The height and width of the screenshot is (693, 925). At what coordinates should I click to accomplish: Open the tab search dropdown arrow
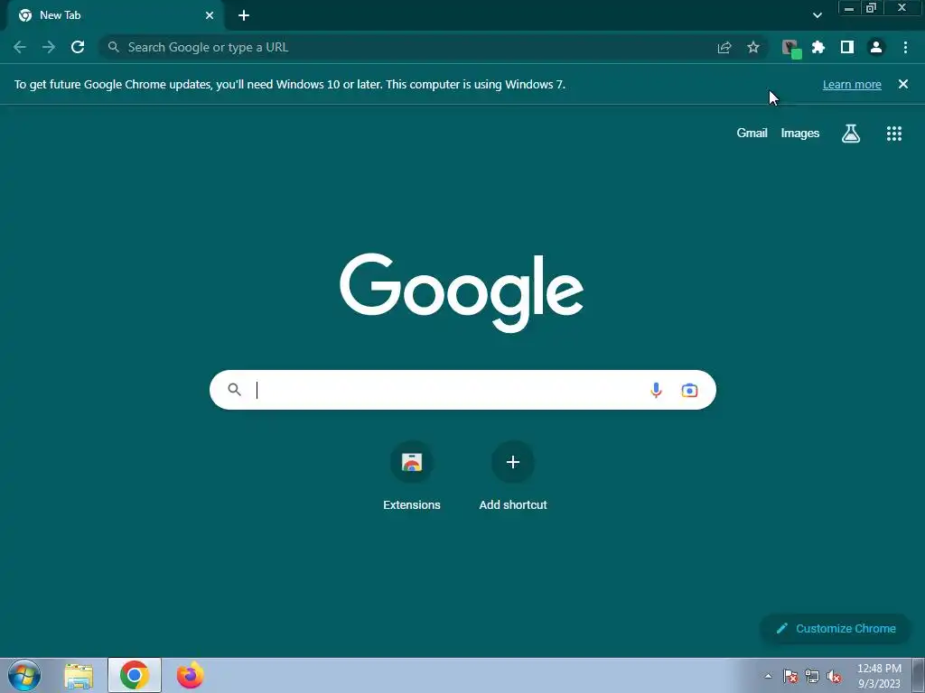[817, 15]
